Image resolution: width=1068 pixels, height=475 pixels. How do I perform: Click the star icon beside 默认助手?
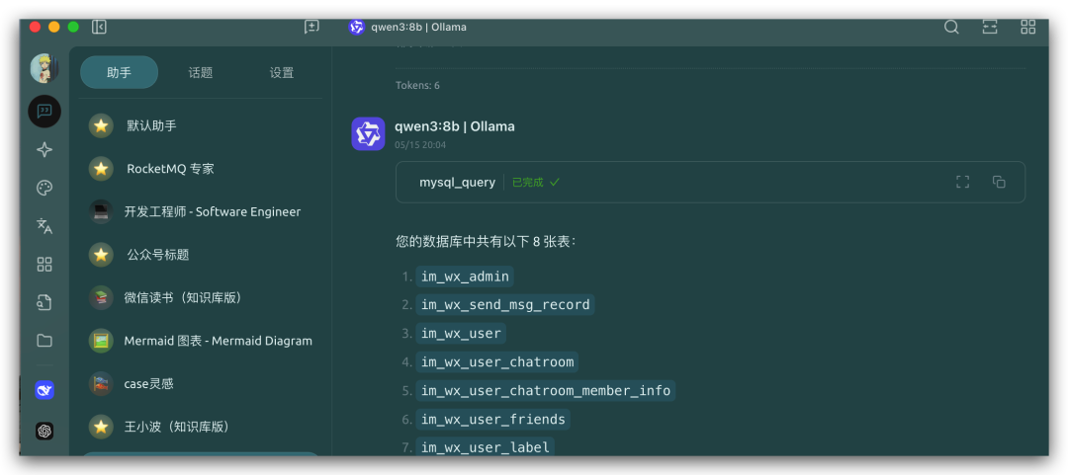click(x=101, y=125)
